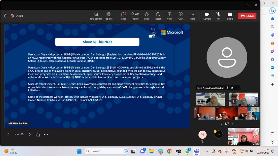The height and width of the screenshot is (156, 278).
Task: Select the first row left participant video
Action: pyautogui.click(x=210, y=99)
